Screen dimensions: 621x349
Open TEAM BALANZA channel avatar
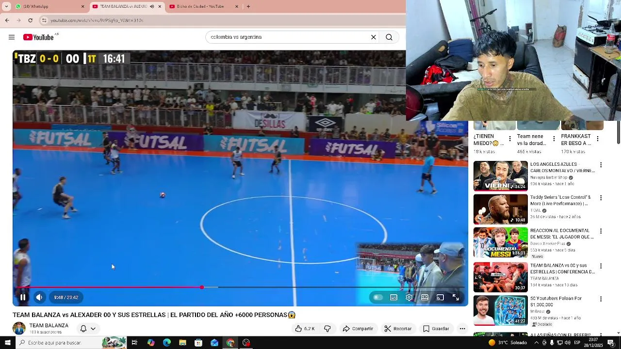pos(19,329)
